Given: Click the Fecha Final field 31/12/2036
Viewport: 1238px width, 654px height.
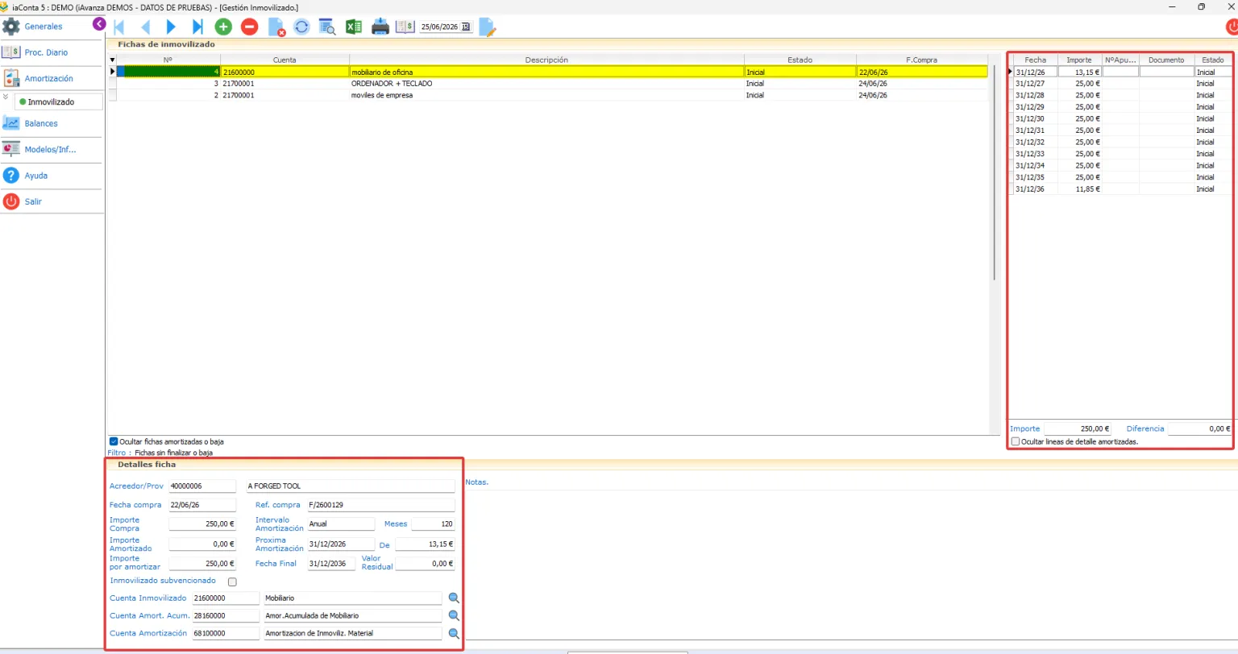Looking at the screenshot, I should point(331,564).
